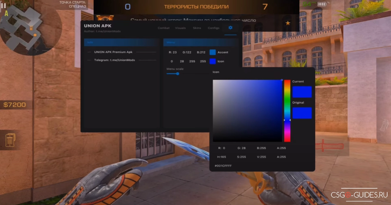Click the Current color preview
Image resolution: width=391 pixels, height=205 pixels.
(x=302, y=92)
